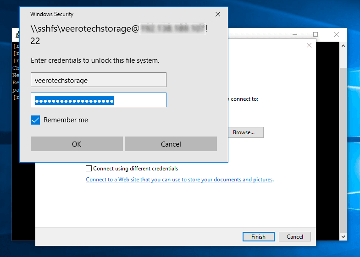360x257 pixels.
Task: Open the Browse... folder picker
Action: [244, 132]
